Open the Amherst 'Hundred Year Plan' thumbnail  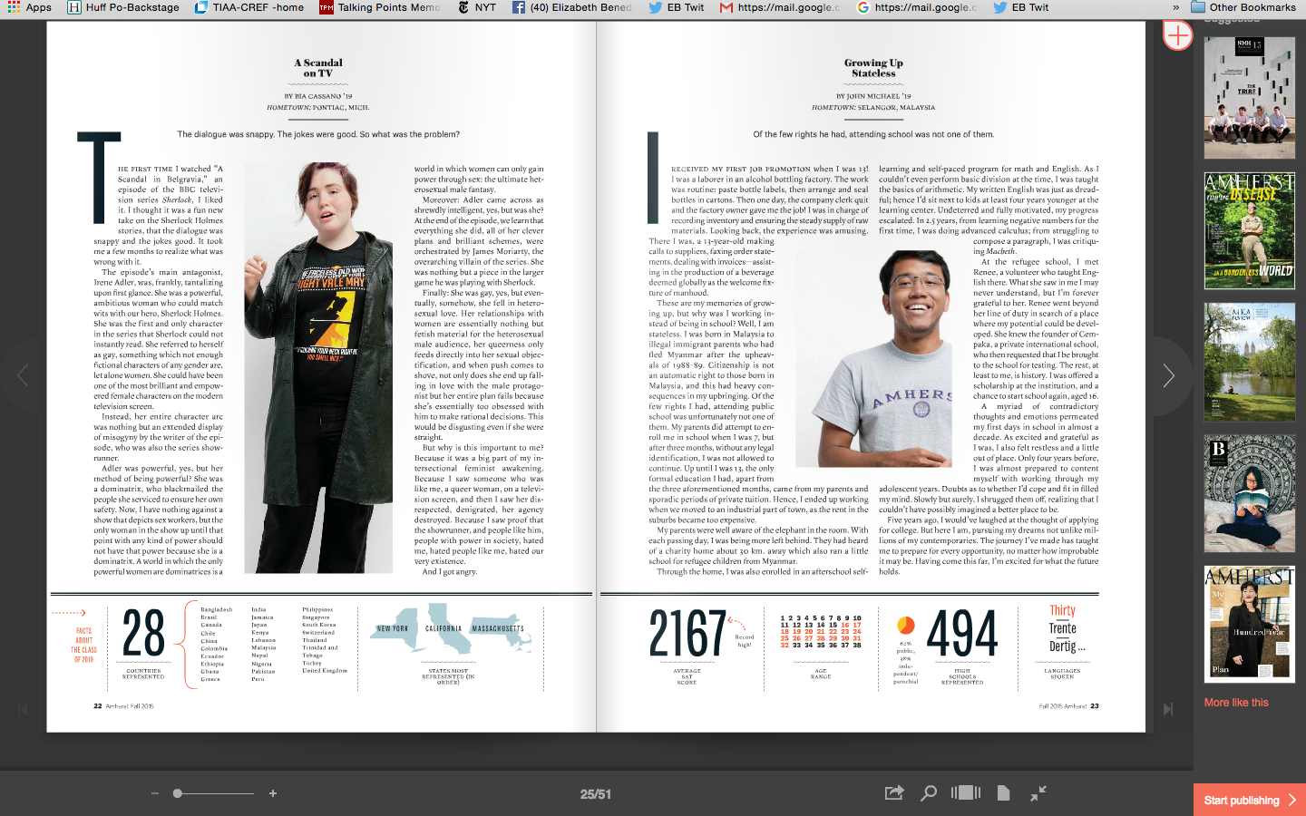[1250, 625]
